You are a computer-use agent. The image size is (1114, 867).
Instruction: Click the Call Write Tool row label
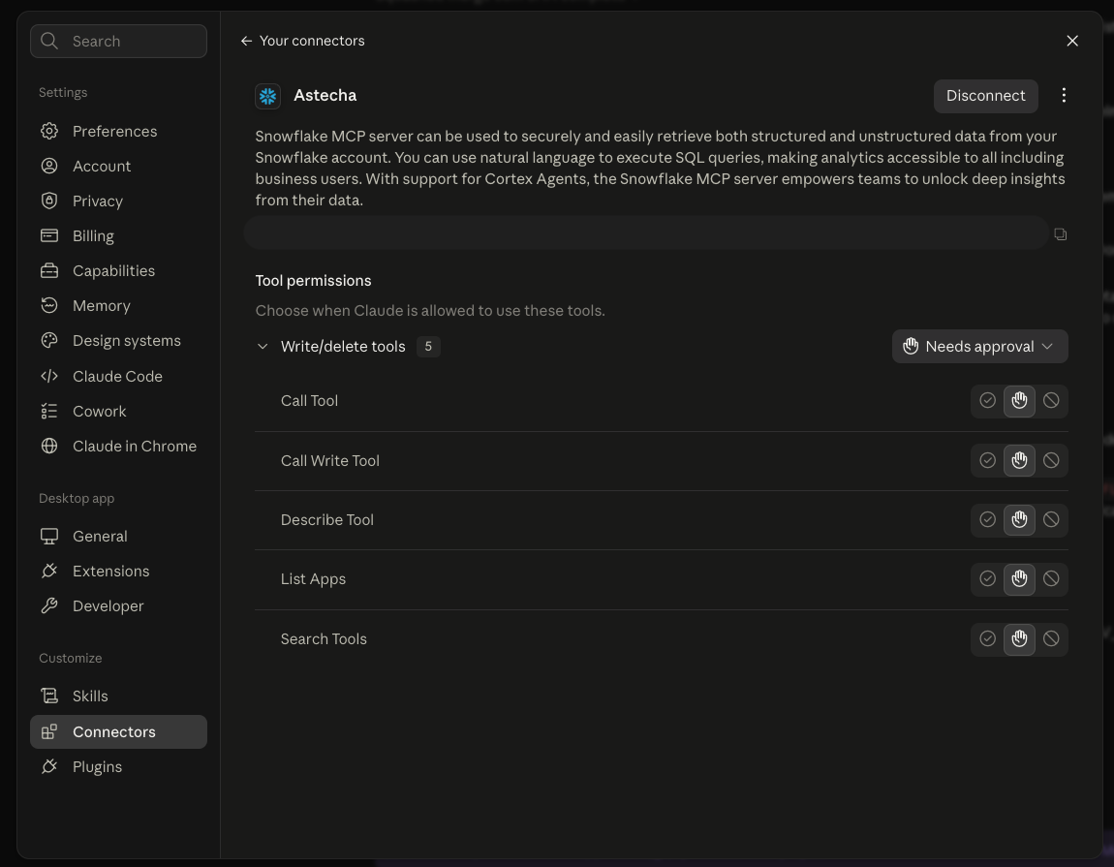click(x=329, y=460)
